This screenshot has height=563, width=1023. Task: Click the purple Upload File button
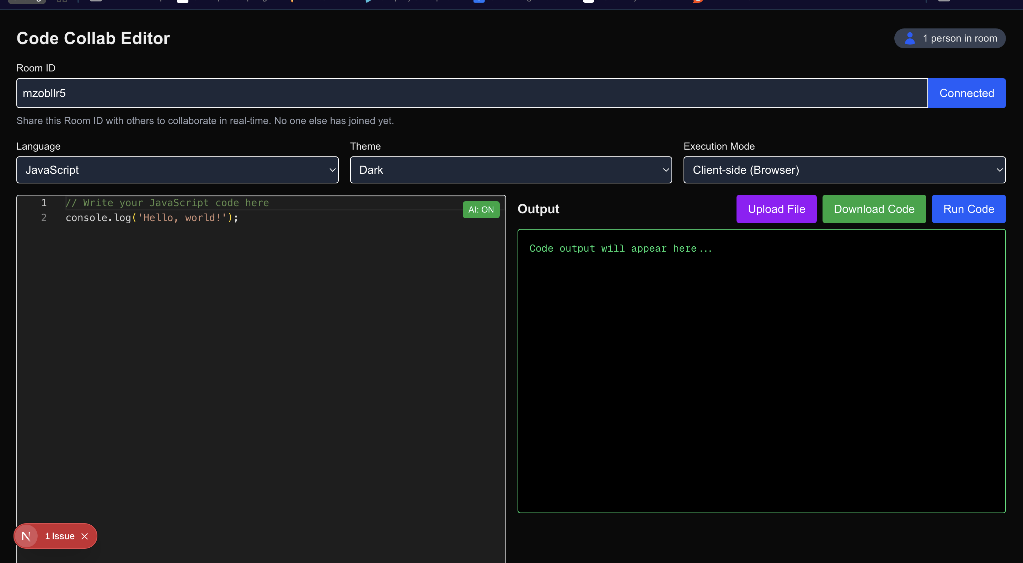pos(776,209)
